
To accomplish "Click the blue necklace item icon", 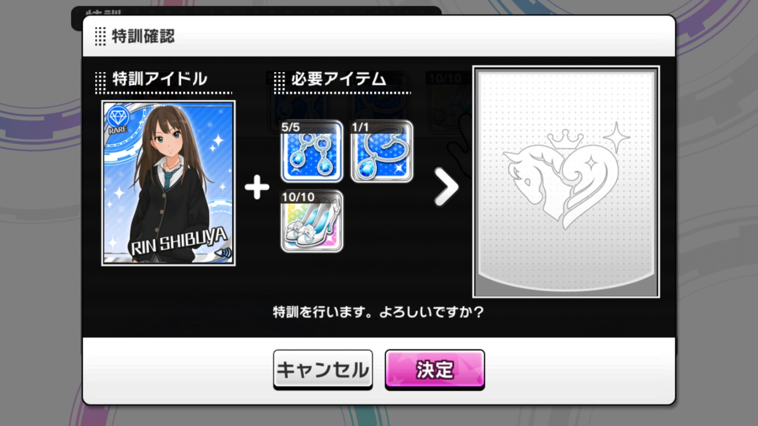I will coord(382,152).
